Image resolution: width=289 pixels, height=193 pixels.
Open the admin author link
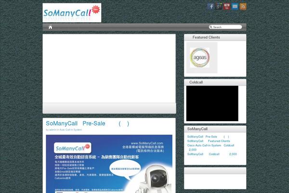(x=53, y=130)
